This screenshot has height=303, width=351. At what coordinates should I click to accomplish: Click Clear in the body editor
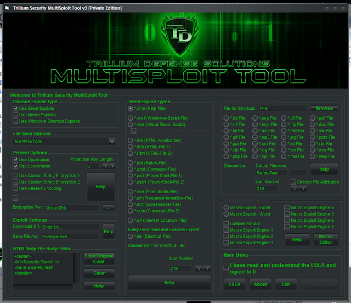pos(99,273)
